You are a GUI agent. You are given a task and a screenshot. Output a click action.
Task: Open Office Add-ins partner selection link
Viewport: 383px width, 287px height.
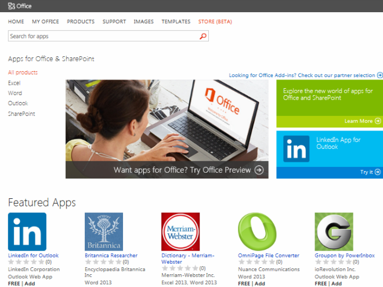coord(305,75)
